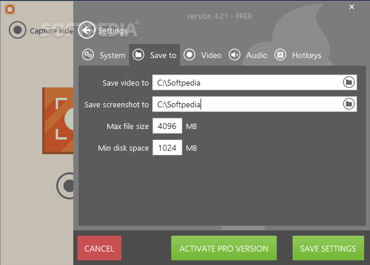This screenshot has height=265, width=370.
Task: Click the back arrow next to Settings
Action: pos(87,30)
